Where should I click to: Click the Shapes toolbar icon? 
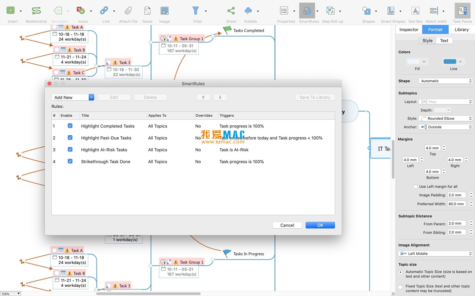click(x=366, y=10)
